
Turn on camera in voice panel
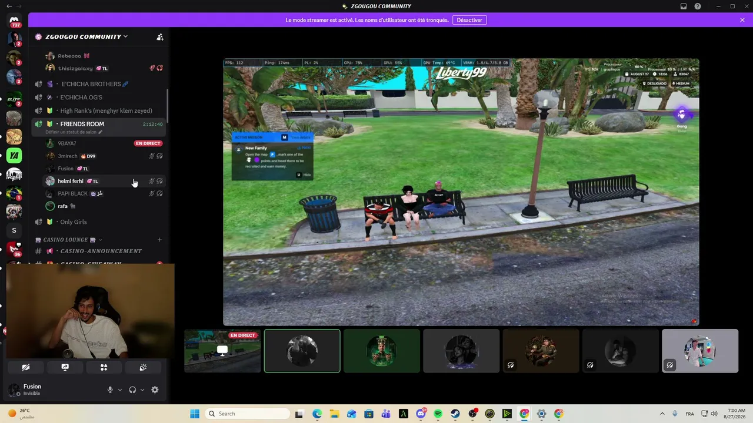click(26, 367)
